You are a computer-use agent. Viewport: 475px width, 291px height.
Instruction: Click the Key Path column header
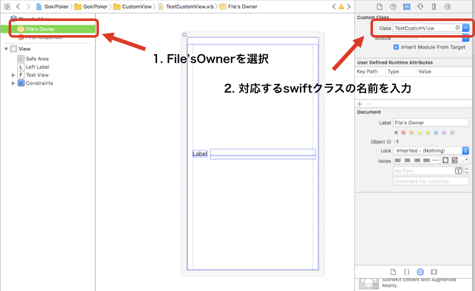tap(367, 72)
